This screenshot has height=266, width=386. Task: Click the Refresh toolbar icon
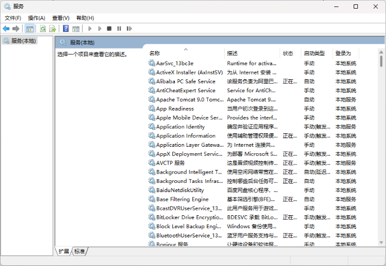pyautogui.click(x=43, y=29)
